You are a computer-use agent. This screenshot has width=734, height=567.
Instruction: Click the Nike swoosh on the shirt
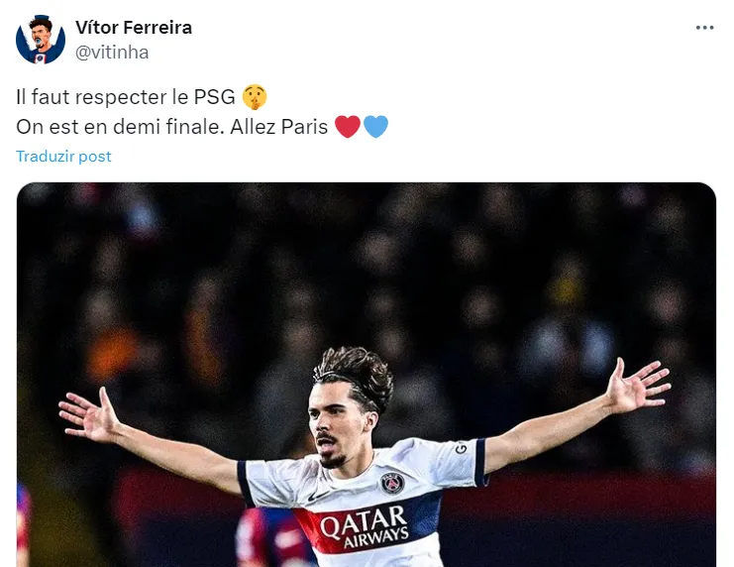tap(318, 497)
